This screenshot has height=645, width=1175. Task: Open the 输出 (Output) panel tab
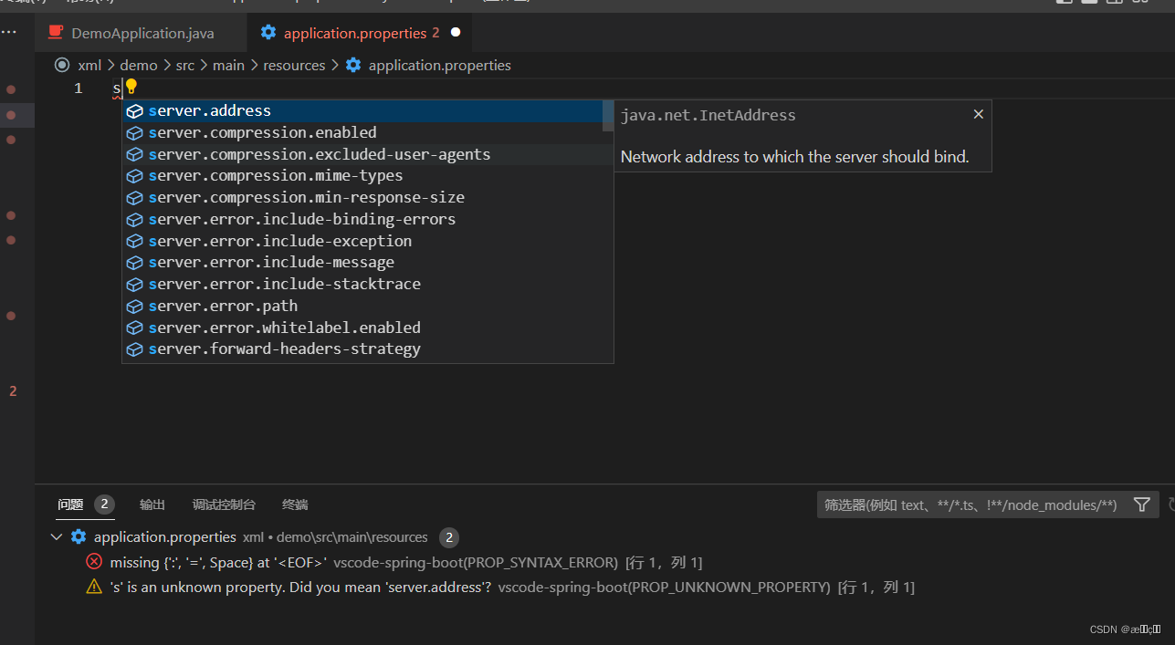(152, 505)
